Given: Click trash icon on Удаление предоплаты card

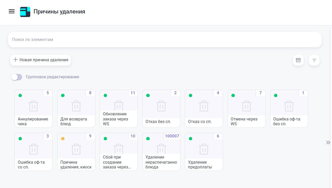Looking at the screenshot, I should click(204, 149).
